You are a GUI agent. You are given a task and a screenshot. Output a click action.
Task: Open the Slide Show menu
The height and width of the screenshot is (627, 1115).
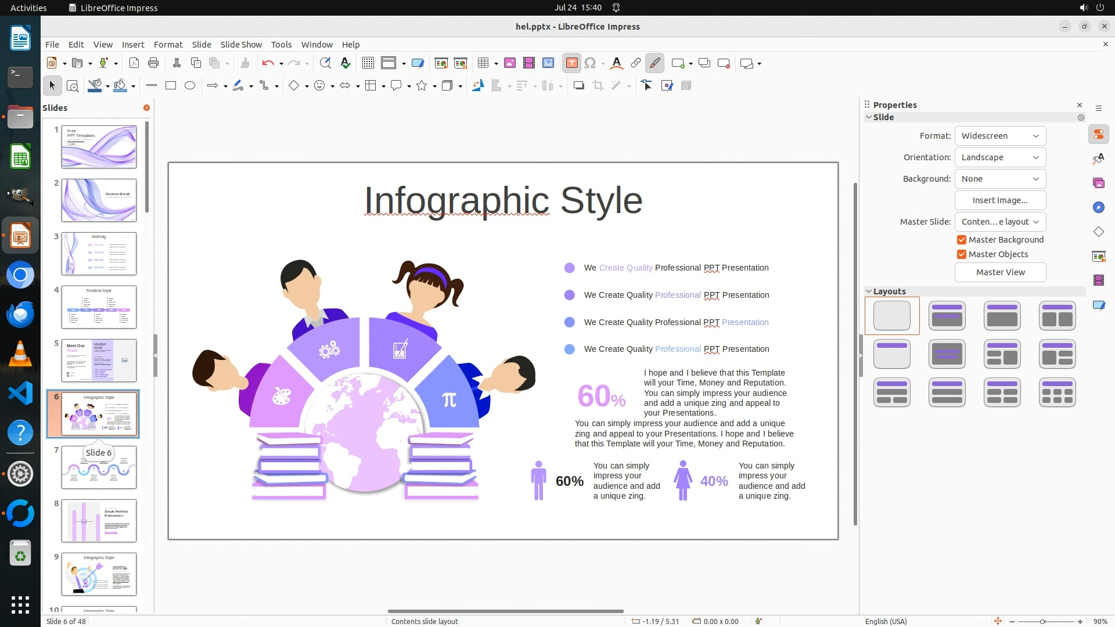coord(241,45)
